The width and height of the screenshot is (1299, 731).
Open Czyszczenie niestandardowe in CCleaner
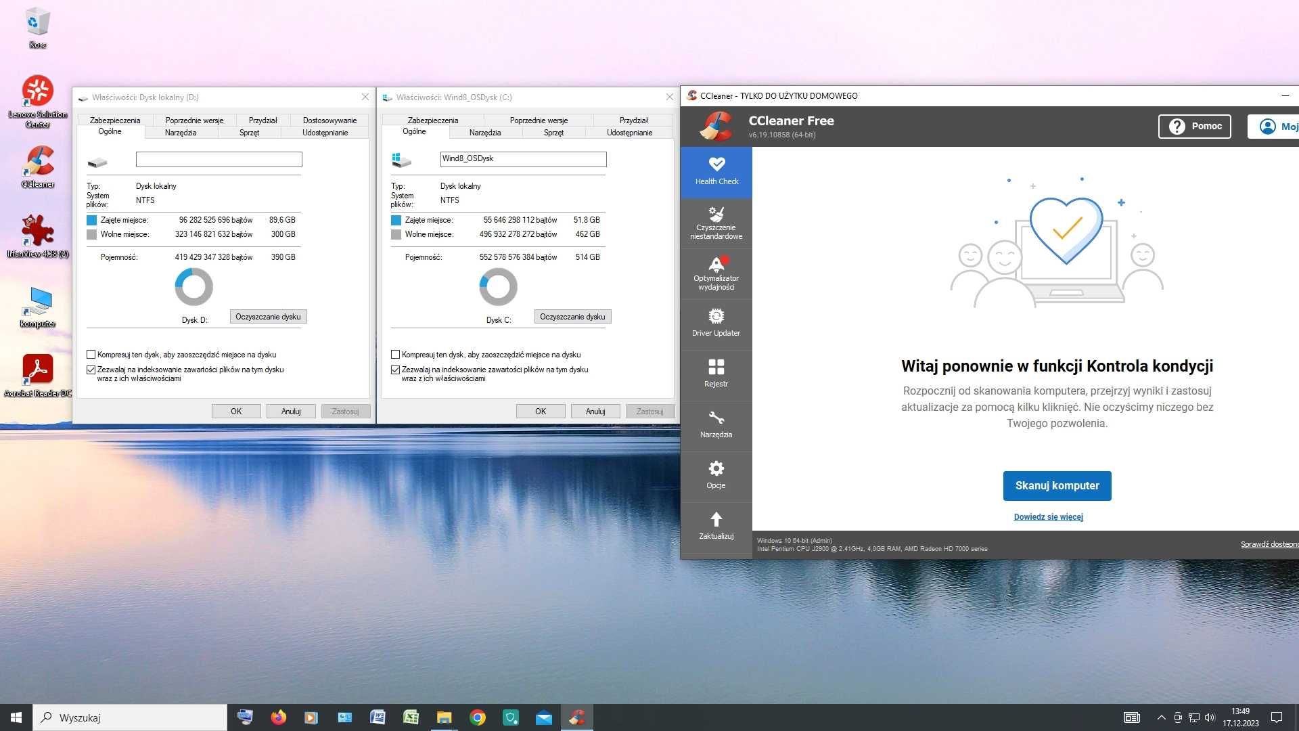click(716, 223)
